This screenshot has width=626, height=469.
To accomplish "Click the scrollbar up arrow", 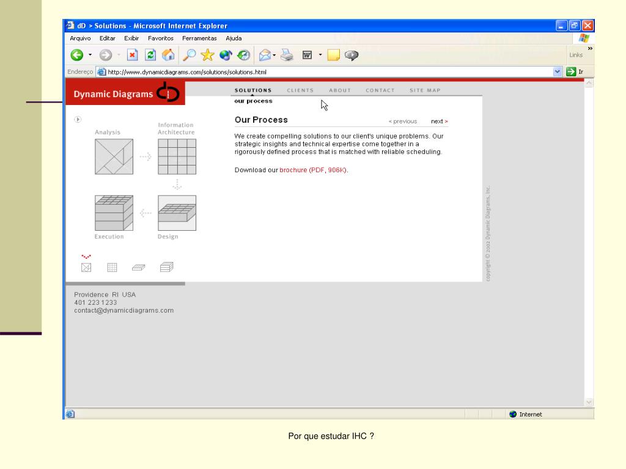I will point(589,83).
